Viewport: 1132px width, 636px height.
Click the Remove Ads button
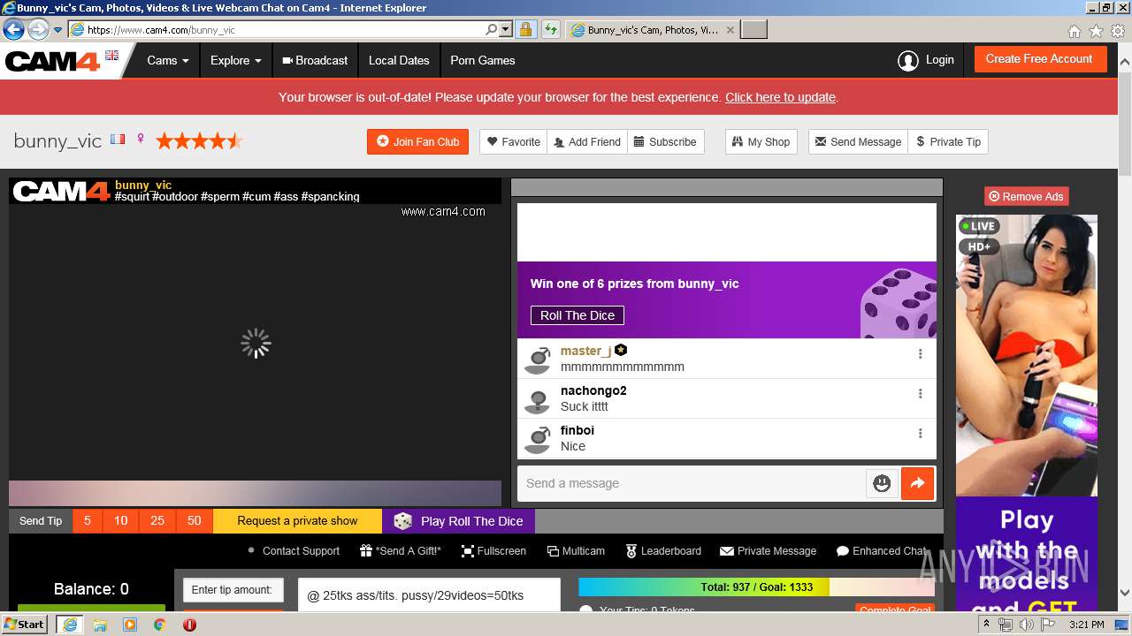pos(1026,196)
